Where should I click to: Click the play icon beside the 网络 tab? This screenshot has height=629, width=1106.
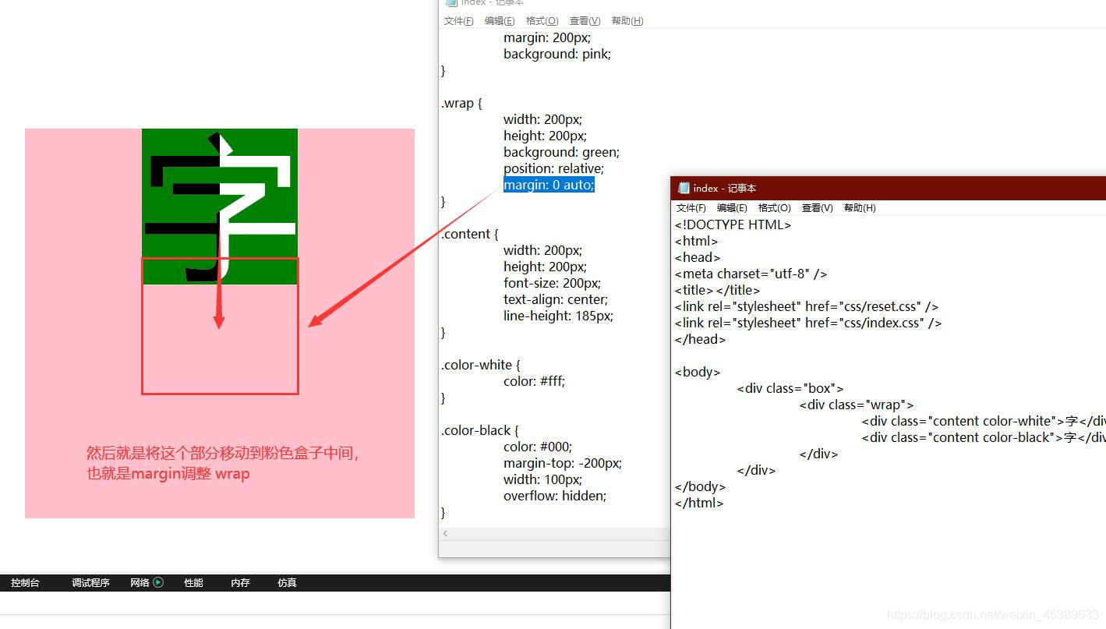click(158, 582)
